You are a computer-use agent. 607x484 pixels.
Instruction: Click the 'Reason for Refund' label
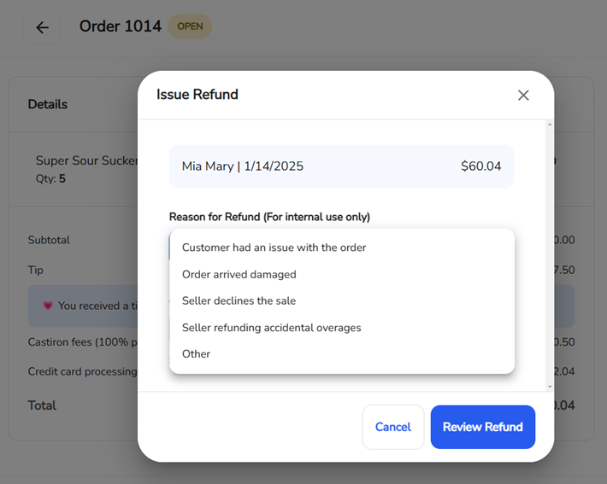[x=269, y=217]
